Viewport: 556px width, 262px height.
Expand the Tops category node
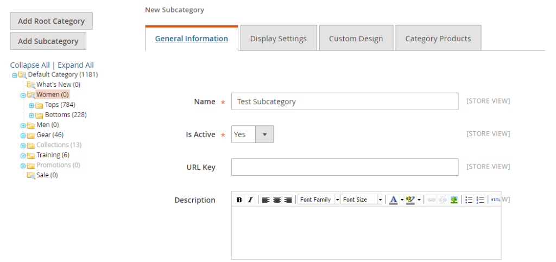(x=31, y=105)
